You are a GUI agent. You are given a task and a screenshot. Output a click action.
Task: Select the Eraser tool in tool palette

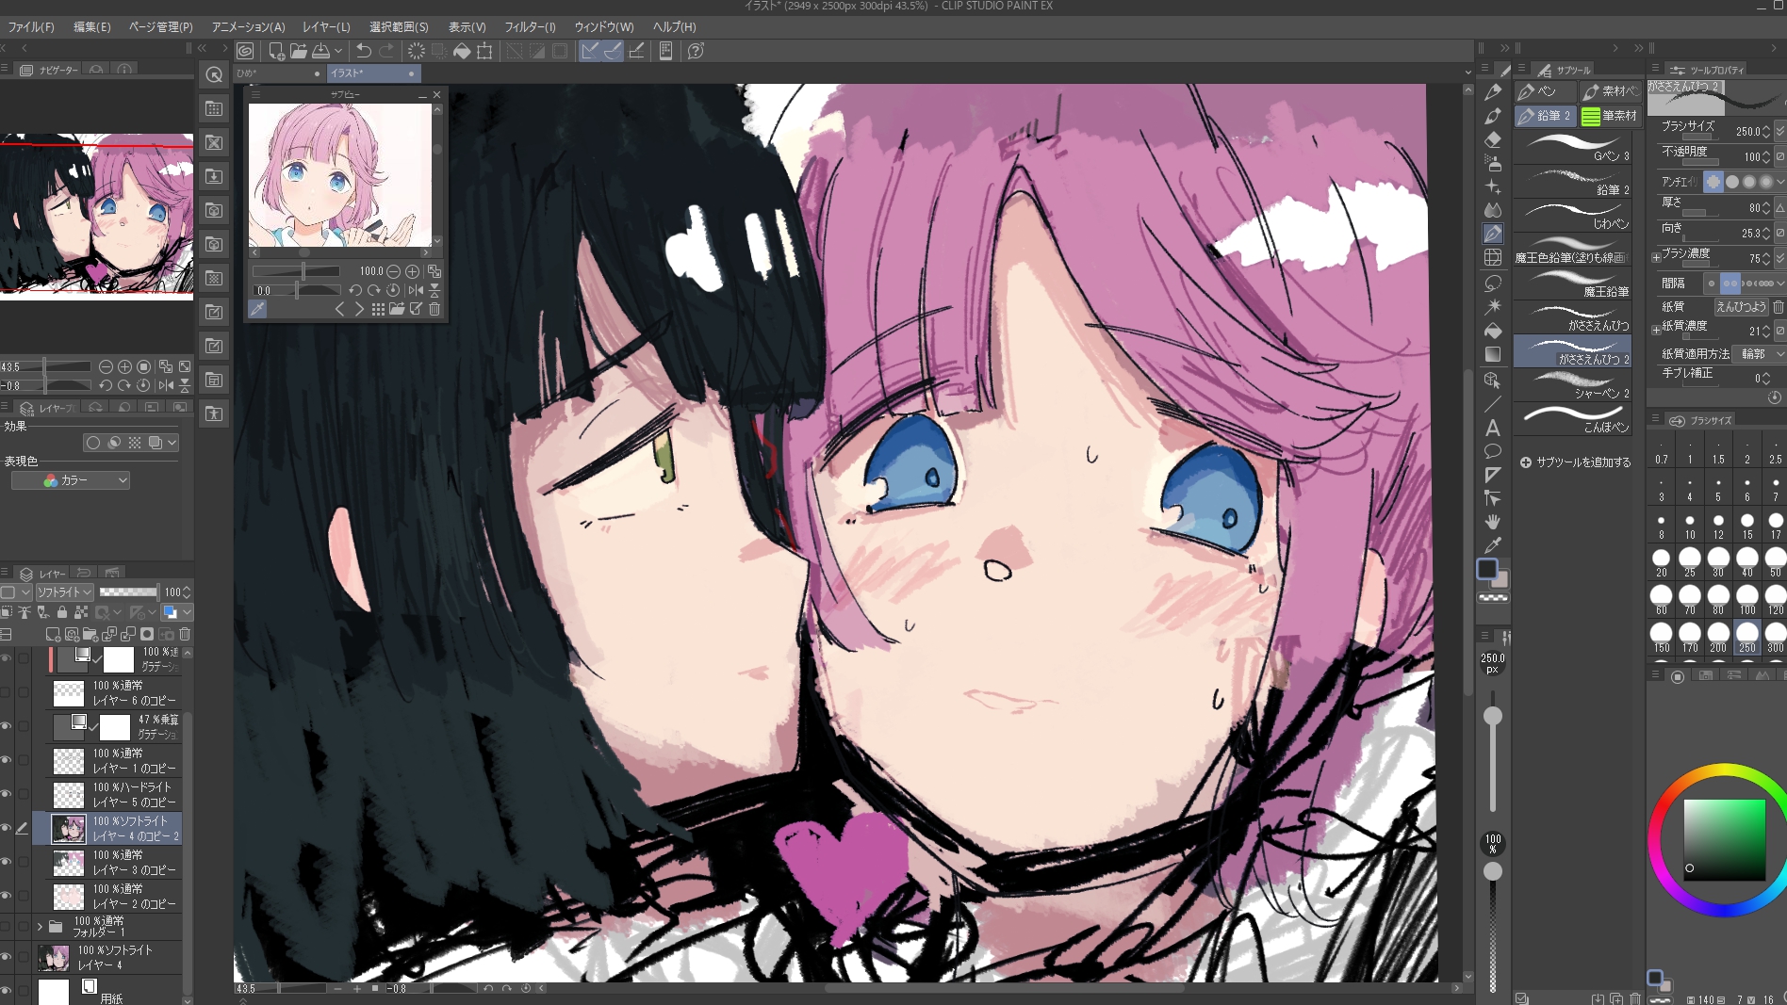(x=1493, y=139)
